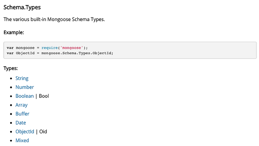Viewport: 259px width, 146px height.
Task: Click the 'require' keyword in code
Action: coord(50,48)
